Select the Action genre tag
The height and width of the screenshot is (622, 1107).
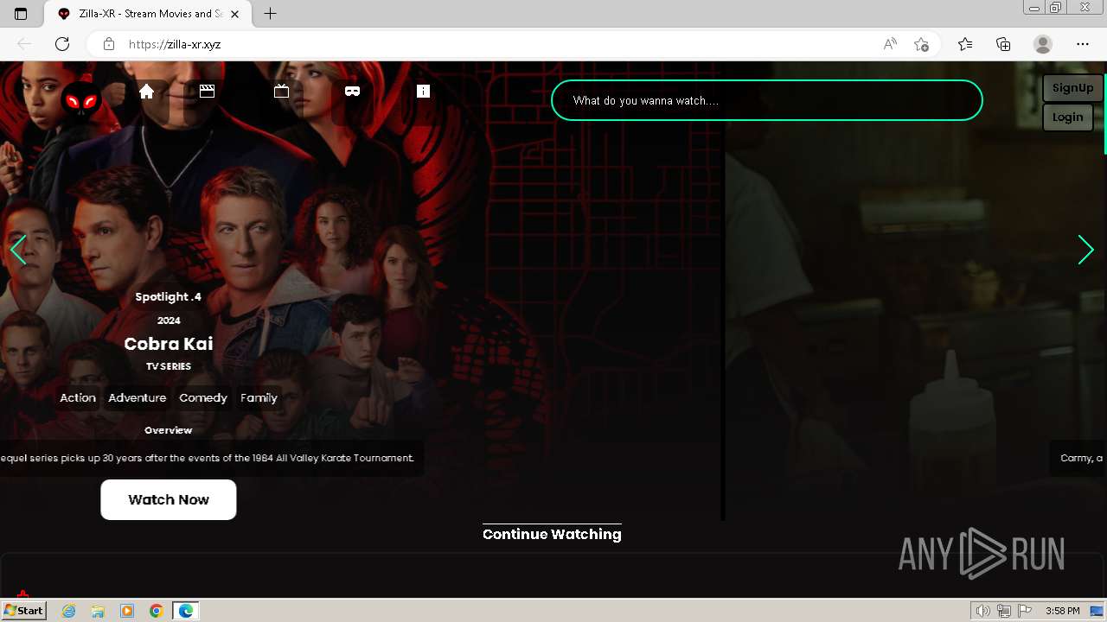pyautogui.click(x=78, y=397)
